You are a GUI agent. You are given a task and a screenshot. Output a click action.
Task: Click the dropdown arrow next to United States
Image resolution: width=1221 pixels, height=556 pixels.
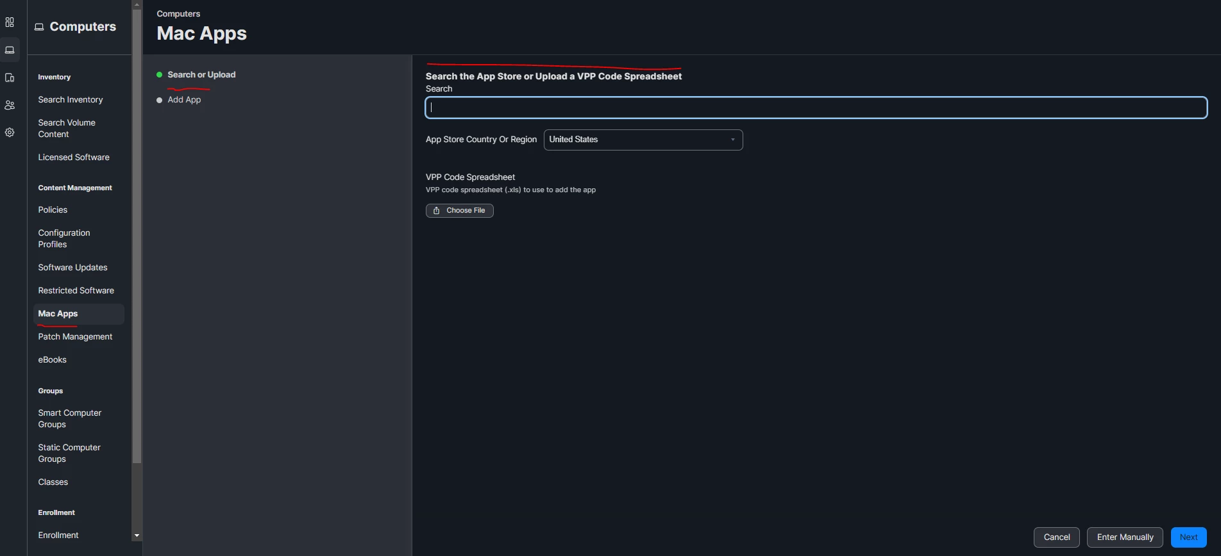point(733,140)
